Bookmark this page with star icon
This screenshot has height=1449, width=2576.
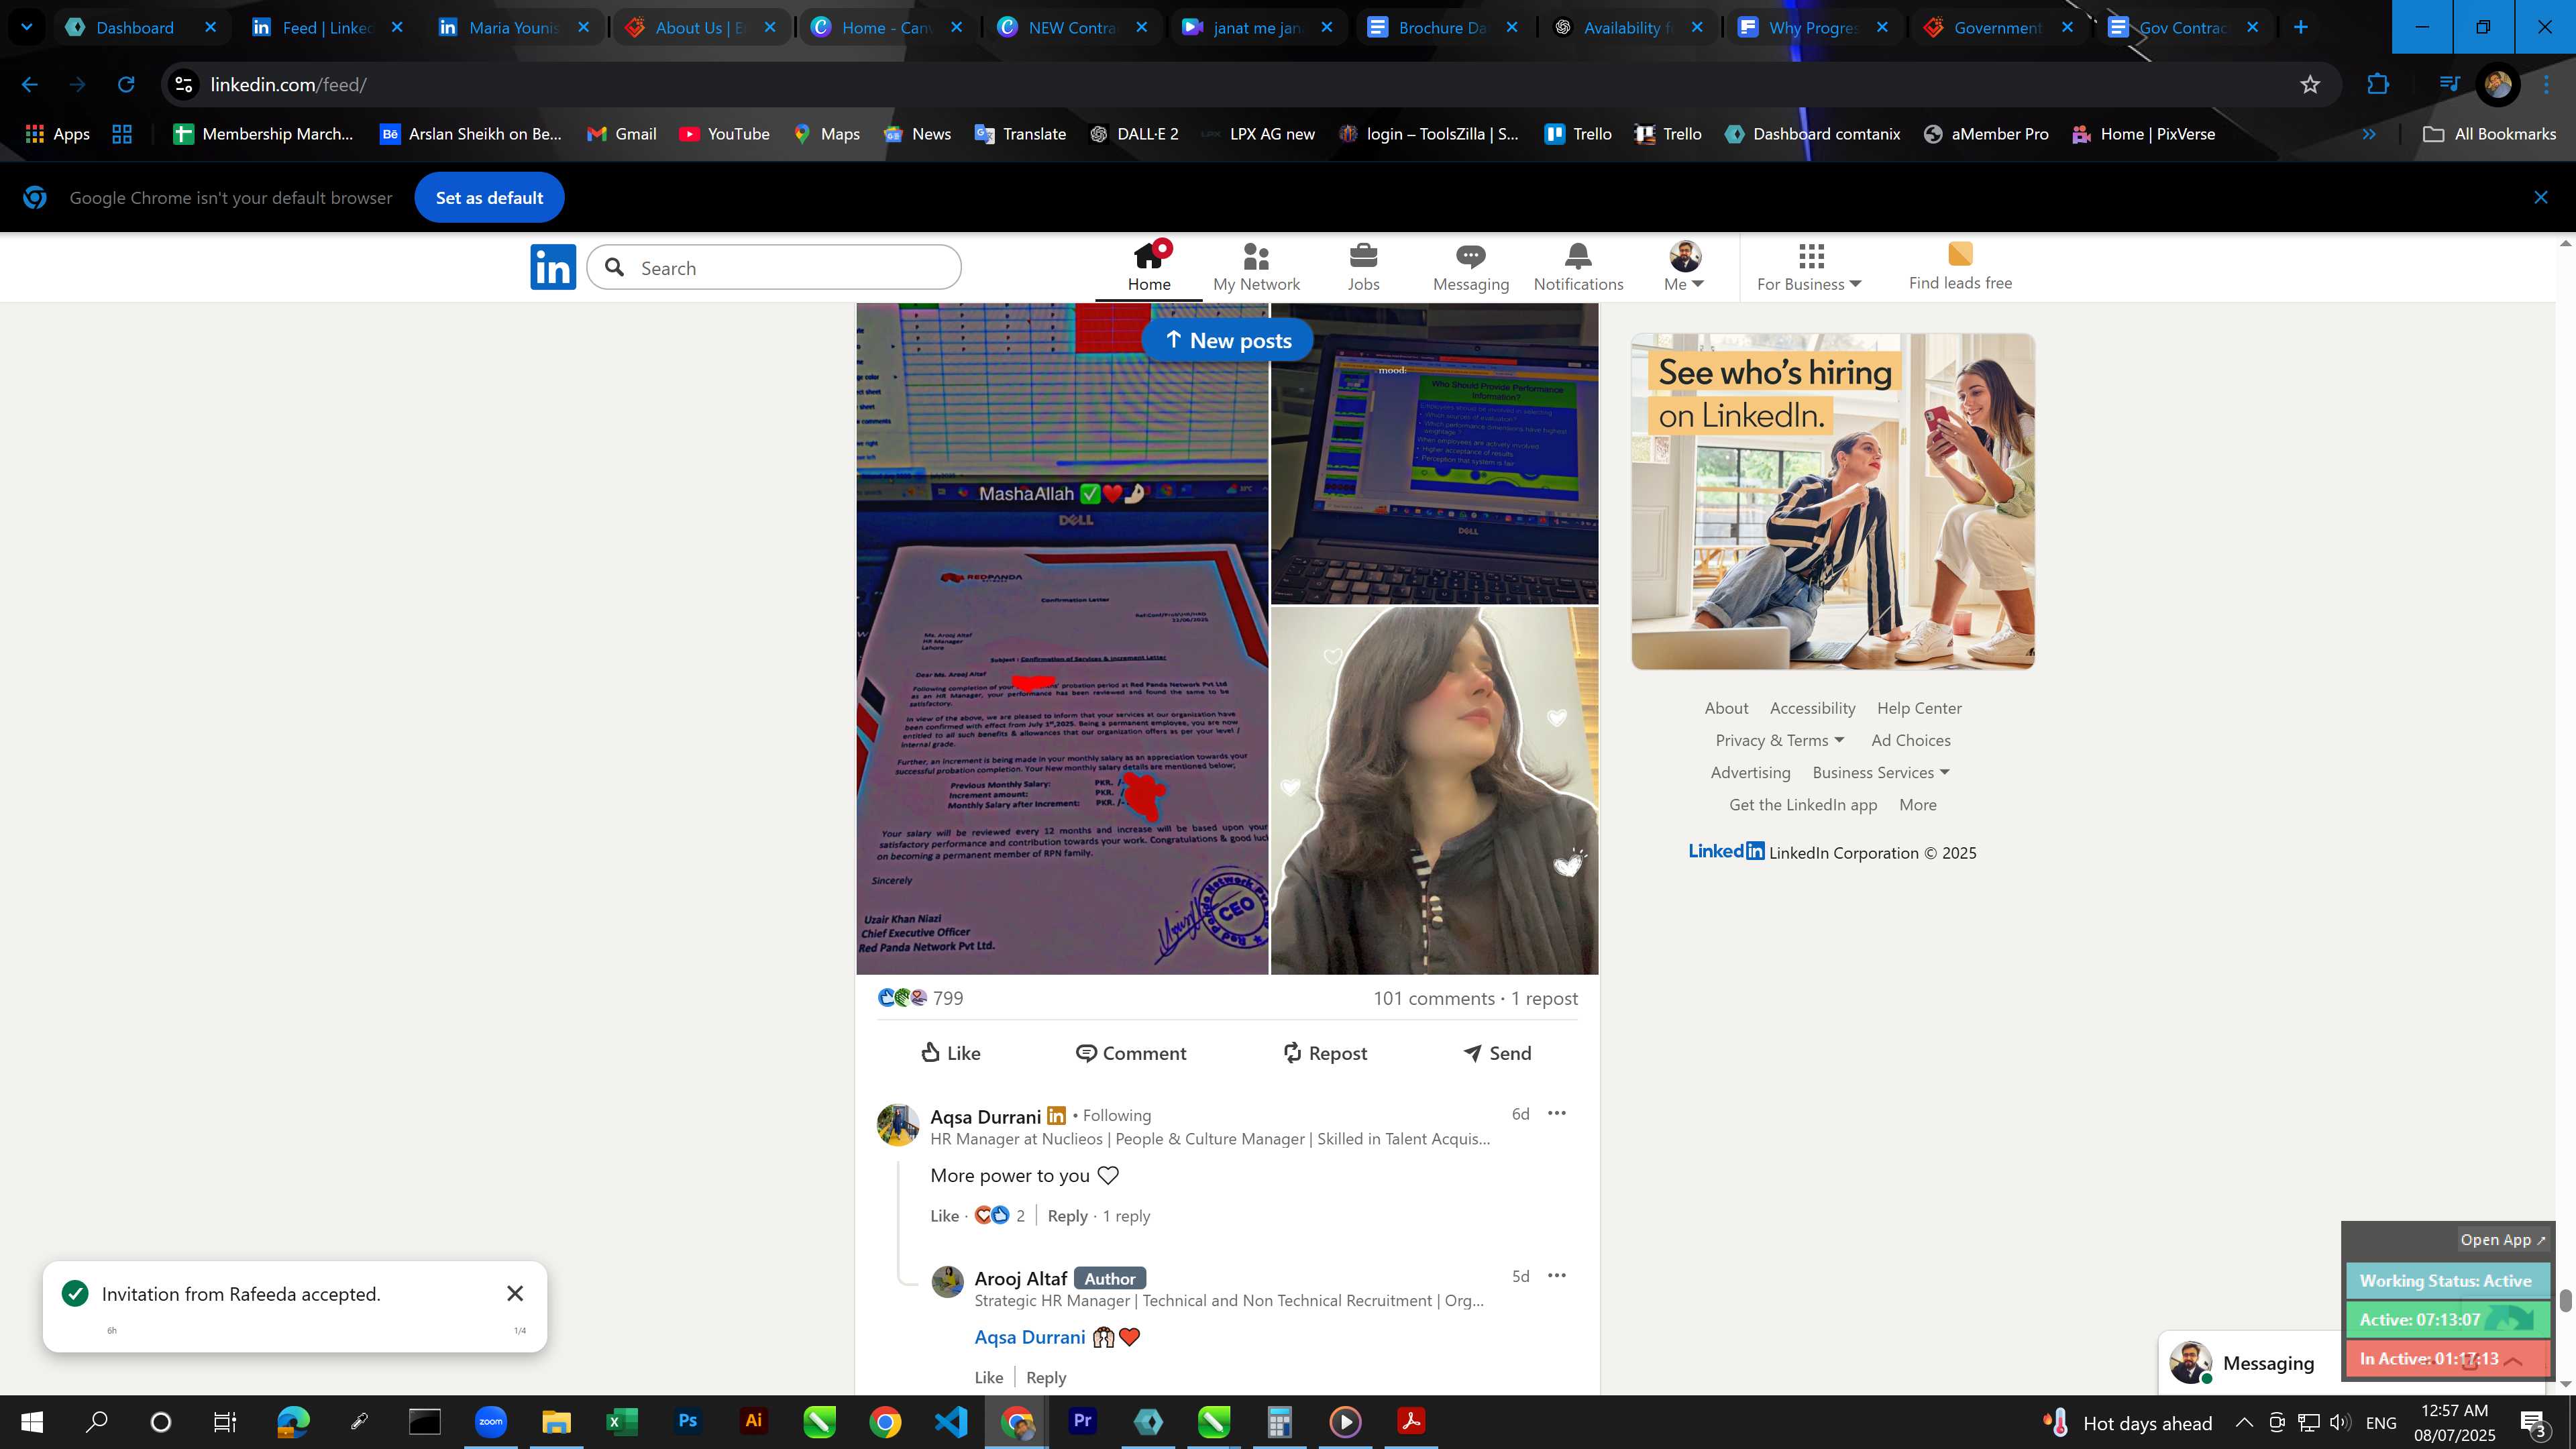pos(2310,85)
